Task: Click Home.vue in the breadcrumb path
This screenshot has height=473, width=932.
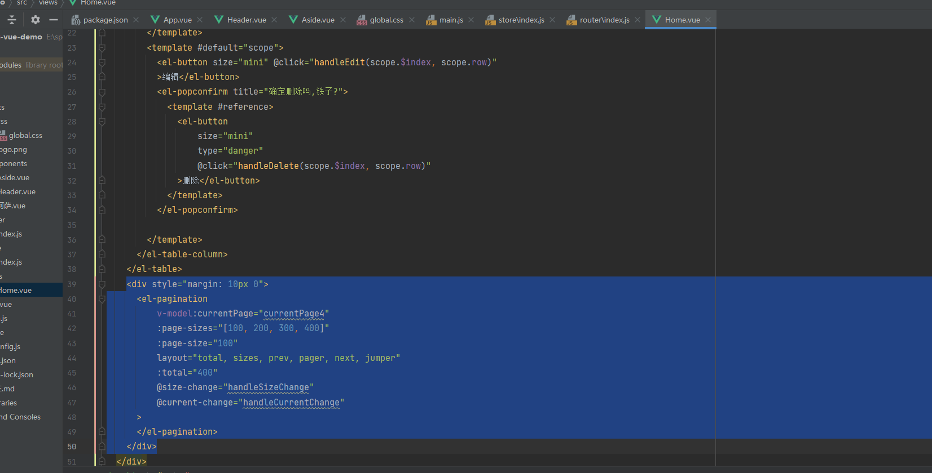Action: [98, 2]
